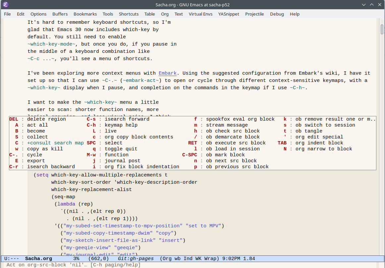This screenshot has height=268, width=385.
Task: Open the Buffers menu
Action: pyautogui.click(x=60, y=14)
